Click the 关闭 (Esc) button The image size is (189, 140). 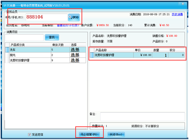pos(116,135)
